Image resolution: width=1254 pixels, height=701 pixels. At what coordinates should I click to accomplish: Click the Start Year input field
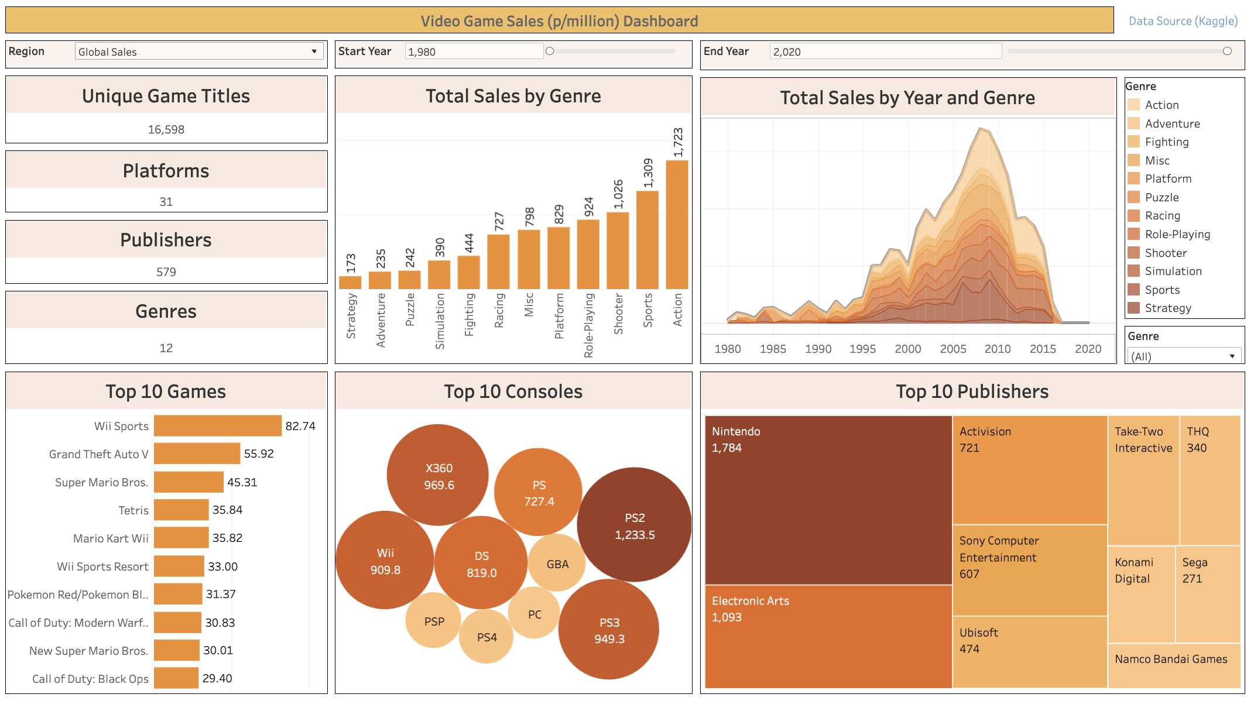[473, 51]
